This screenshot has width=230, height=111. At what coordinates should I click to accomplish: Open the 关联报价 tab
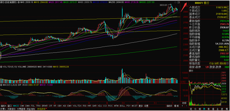11,109
